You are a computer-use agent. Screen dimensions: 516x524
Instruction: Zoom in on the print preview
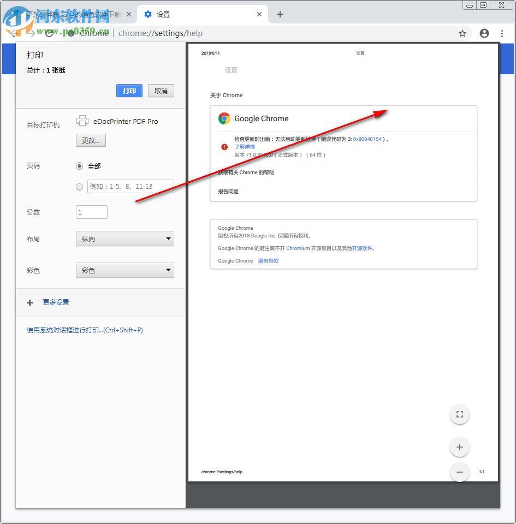coord(459,447)
